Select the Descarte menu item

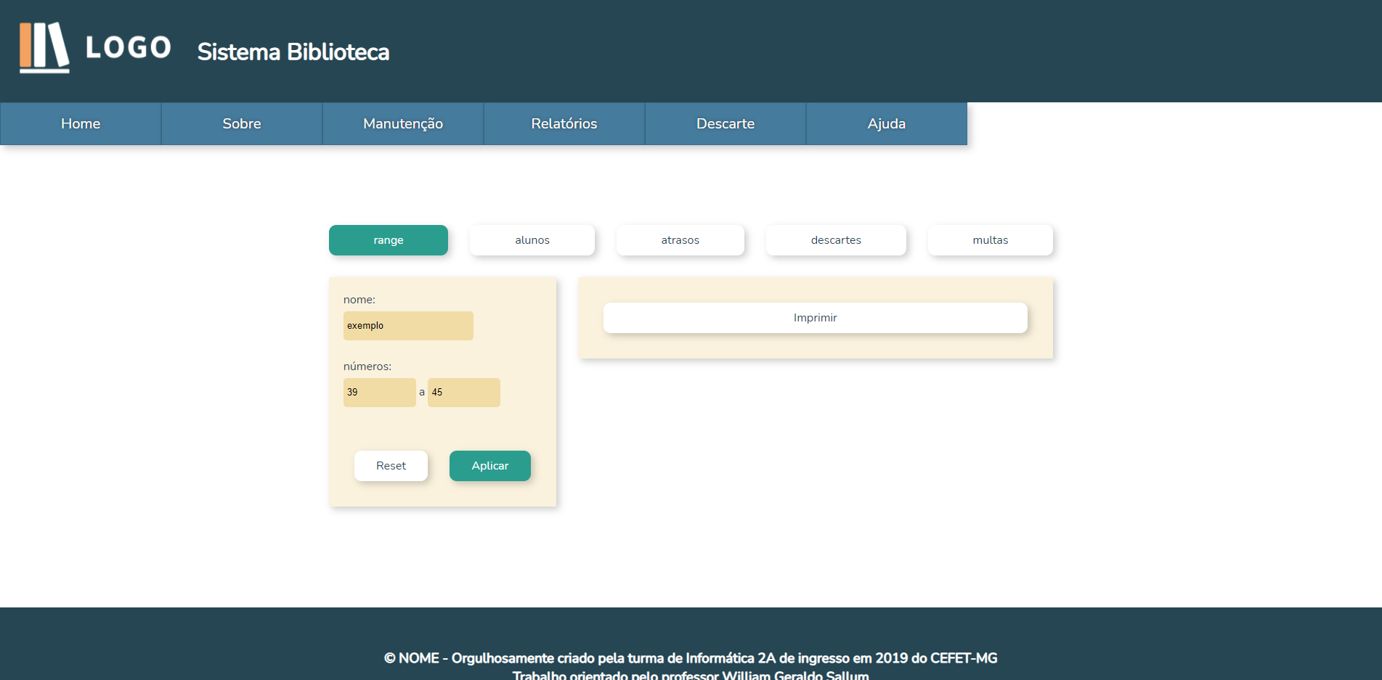tap(725, 123)
